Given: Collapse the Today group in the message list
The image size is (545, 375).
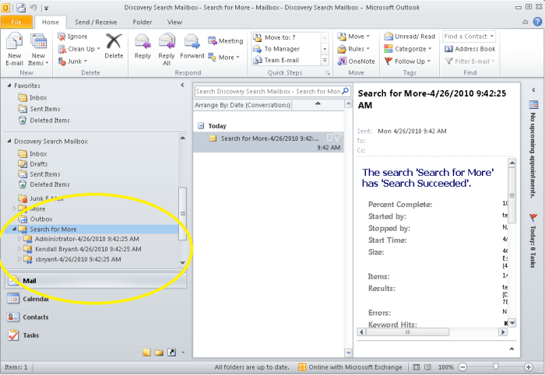Looking at the screenshot, I should 200,124.
